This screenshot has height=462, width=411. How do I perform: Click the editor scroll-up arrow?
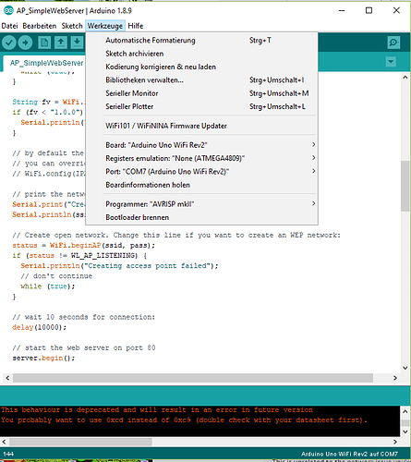[x=405, y=78]
